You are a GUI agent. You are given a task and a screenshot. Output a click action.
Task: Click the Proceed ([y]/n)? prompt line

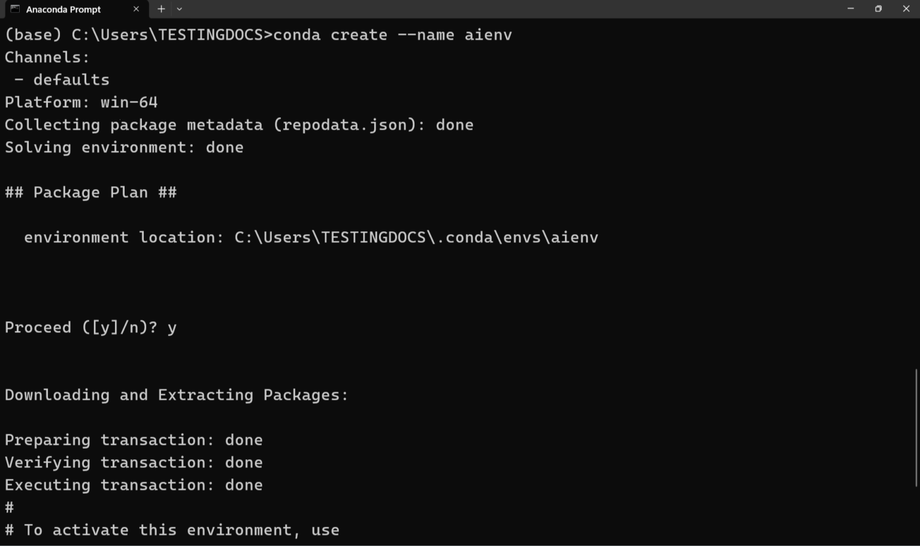click(90, 327)
